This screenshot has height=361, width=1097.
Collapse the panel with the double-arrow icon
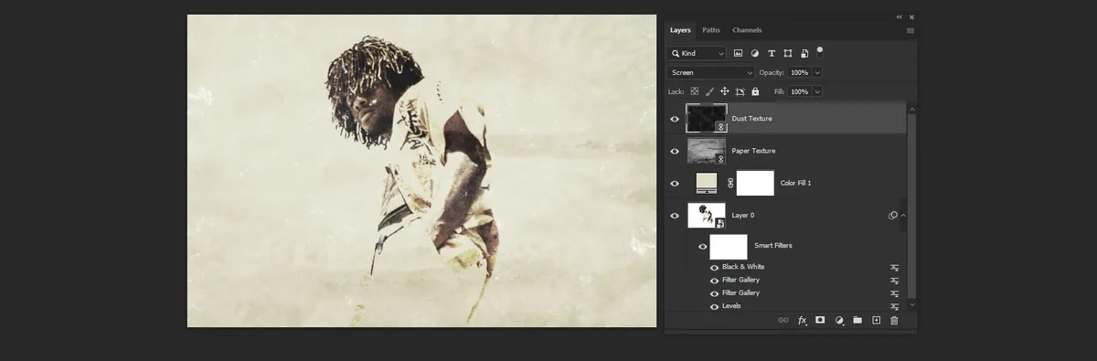[899, 16]
